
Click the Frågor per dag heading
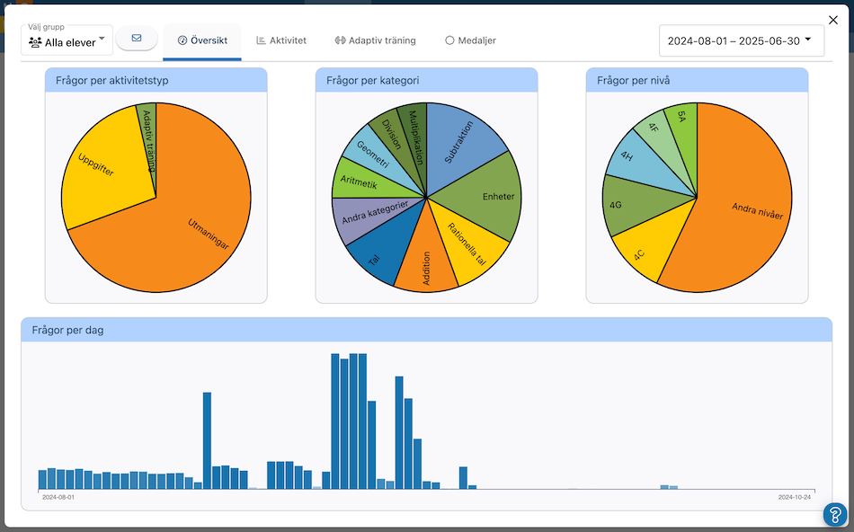[x=67, y=330]
